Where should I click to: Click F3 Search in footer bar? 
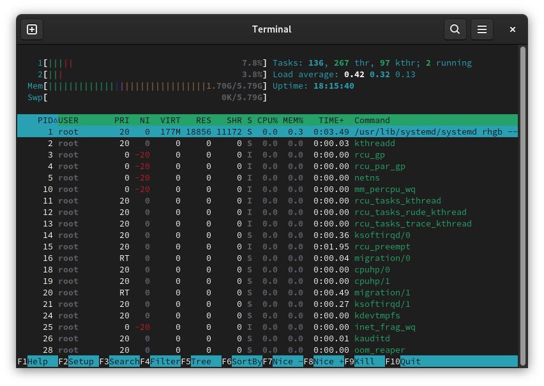[119, 361]
